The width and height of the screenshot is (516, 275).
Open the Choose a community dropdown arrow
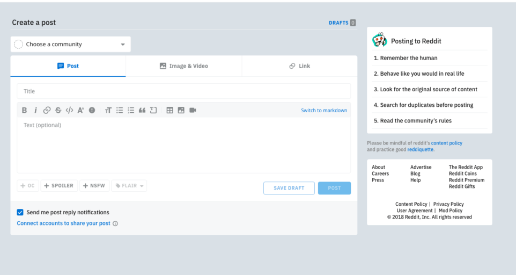[x=123, y=45]
